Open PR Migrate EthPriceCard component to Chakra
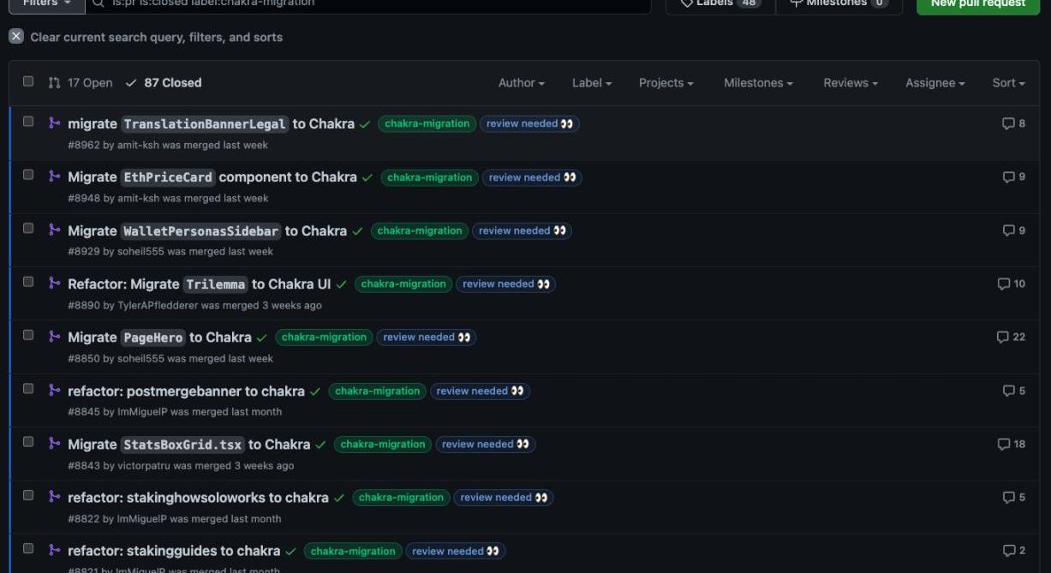The image size is (1051, 573). (x=212, y=177)
